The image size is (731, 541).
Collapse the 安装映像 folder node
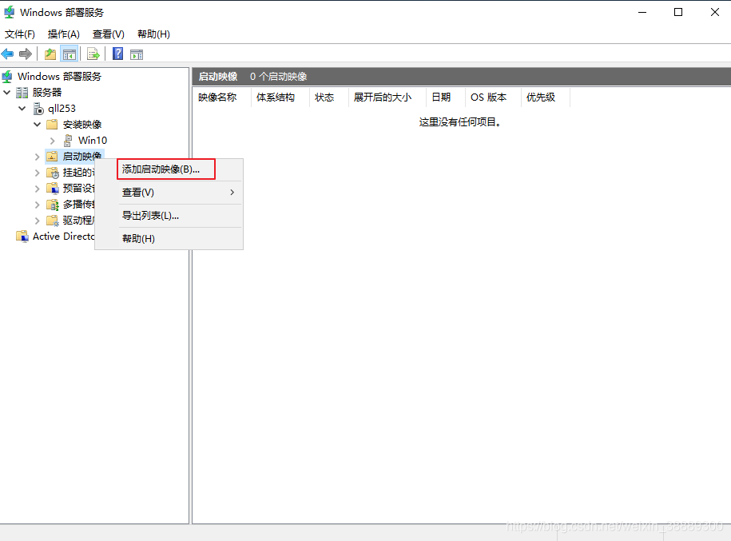(x=37, y=125)
